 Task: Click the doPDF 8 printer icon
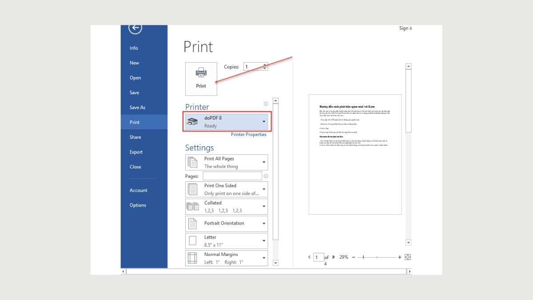[192, 121]
